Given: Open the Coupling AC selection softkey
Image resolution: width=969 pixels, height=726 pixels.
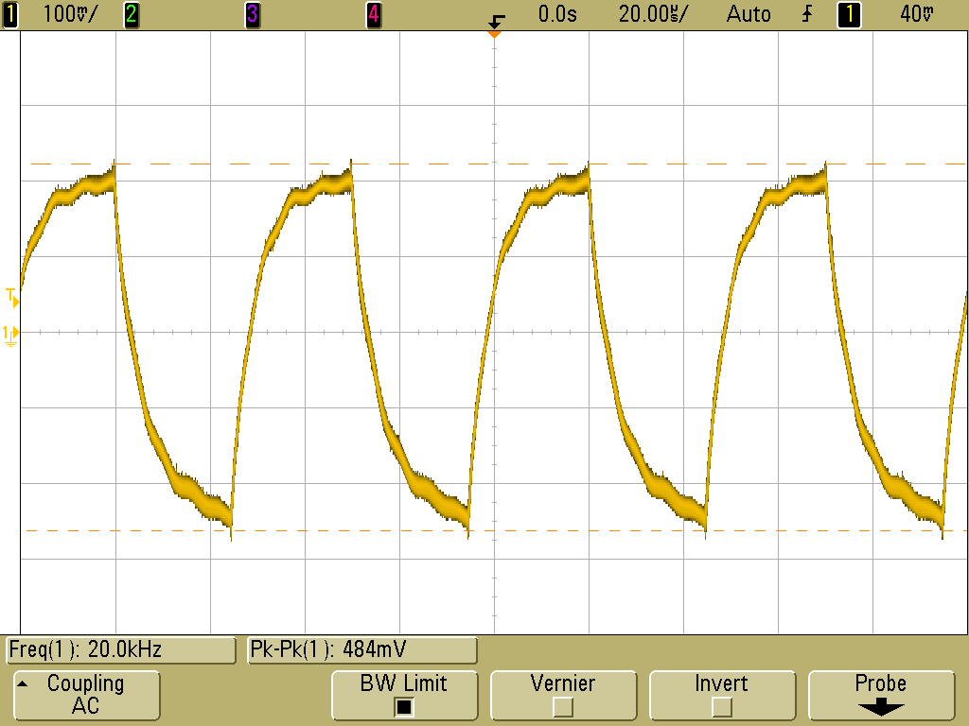Looking at the screenshot, I should pos(85,695).
